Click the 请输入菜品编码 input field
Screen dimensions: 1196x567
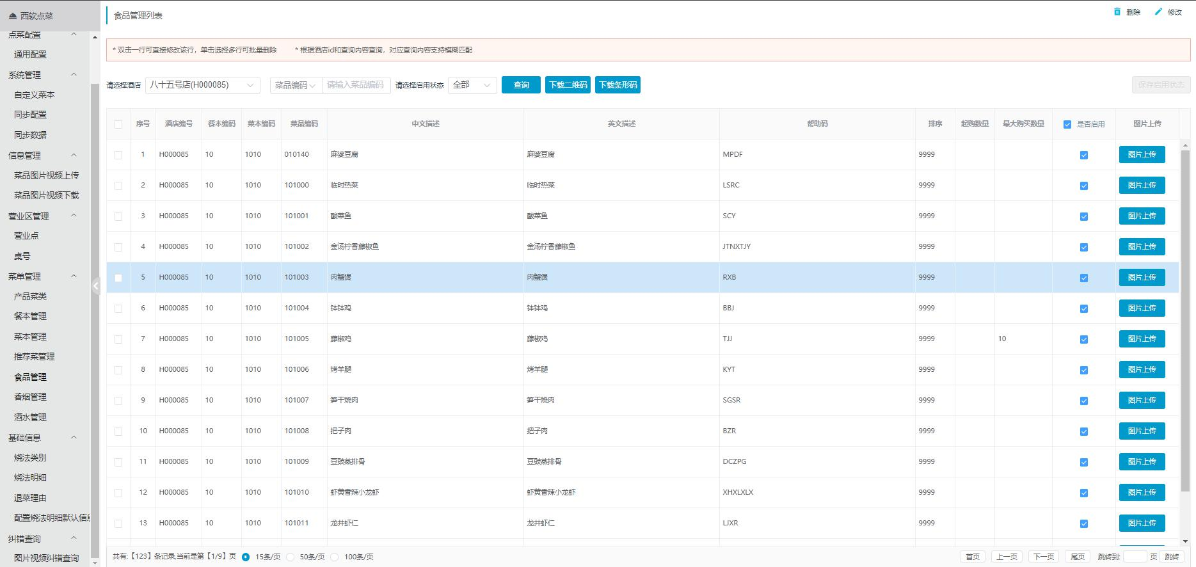tap(356, 85)
